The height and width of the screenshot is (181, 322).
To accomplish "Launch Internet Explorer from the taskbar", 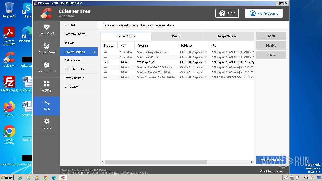I will [x=20, y=178].
